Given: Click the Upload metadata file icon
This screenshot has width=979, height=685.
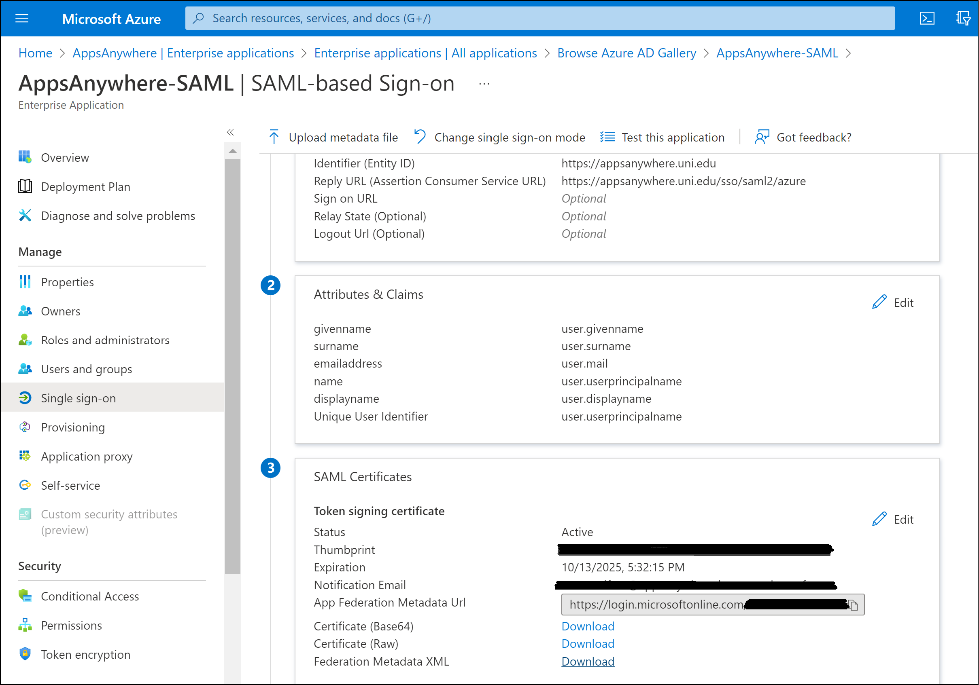Looking at the screenshot, I should 273,137.
